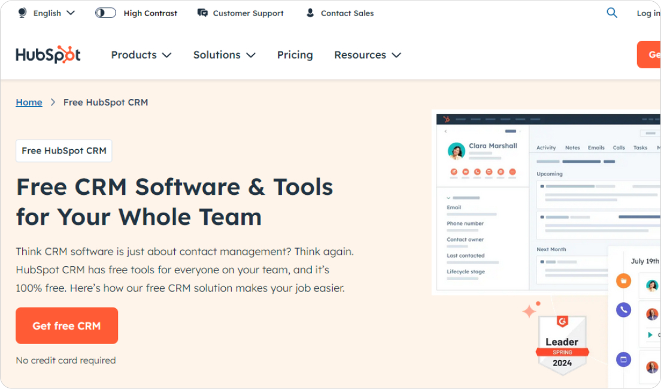The height and width of the screenshot is (389, 661).
Task: Click the Phone number field label
Action: click(465, 224)
